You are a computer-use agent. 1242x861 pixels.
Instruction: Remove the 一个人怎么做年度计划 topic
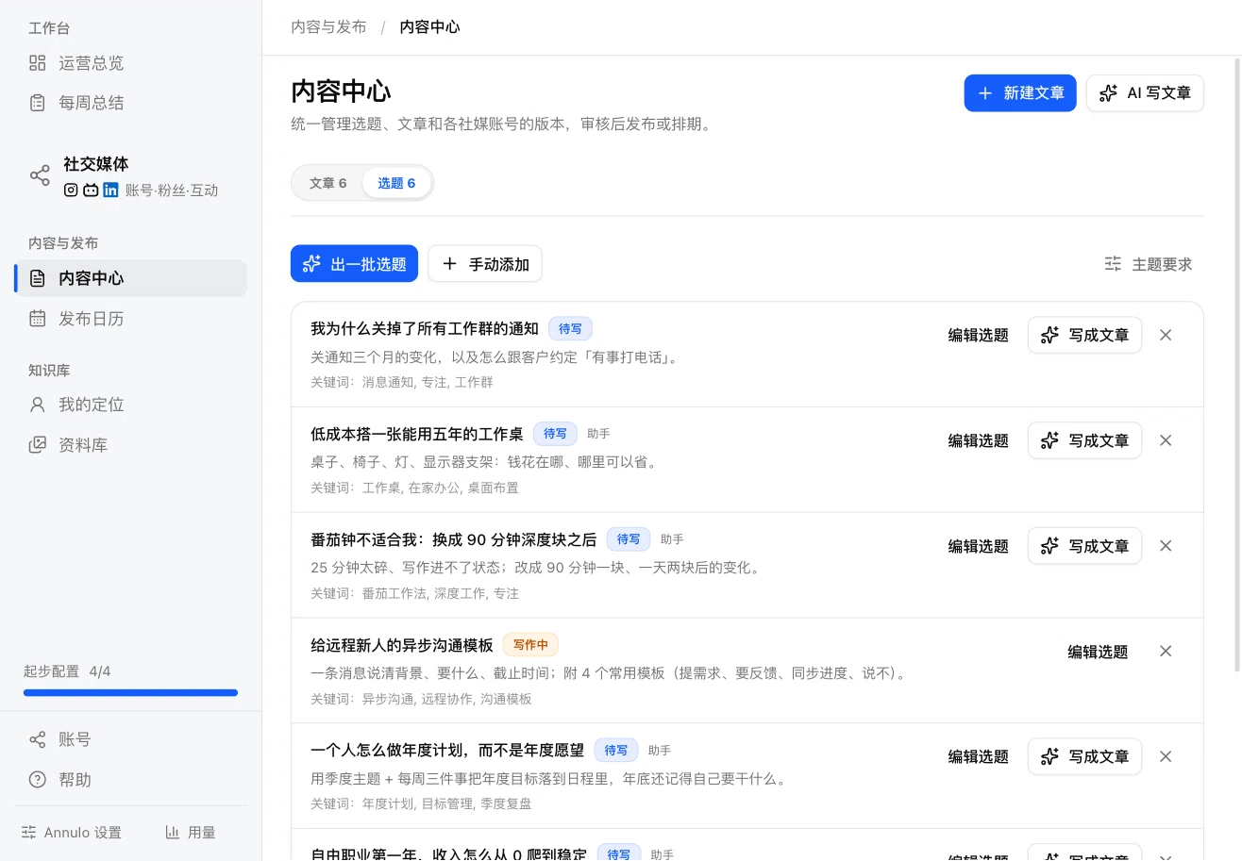pyautogui.click(x=1166, y=756)
